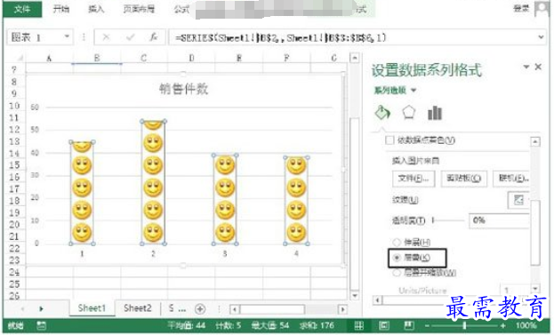The image size is (554, 335).
Task: Open the Insert ribbon tab
Action: tap(96, 9)
